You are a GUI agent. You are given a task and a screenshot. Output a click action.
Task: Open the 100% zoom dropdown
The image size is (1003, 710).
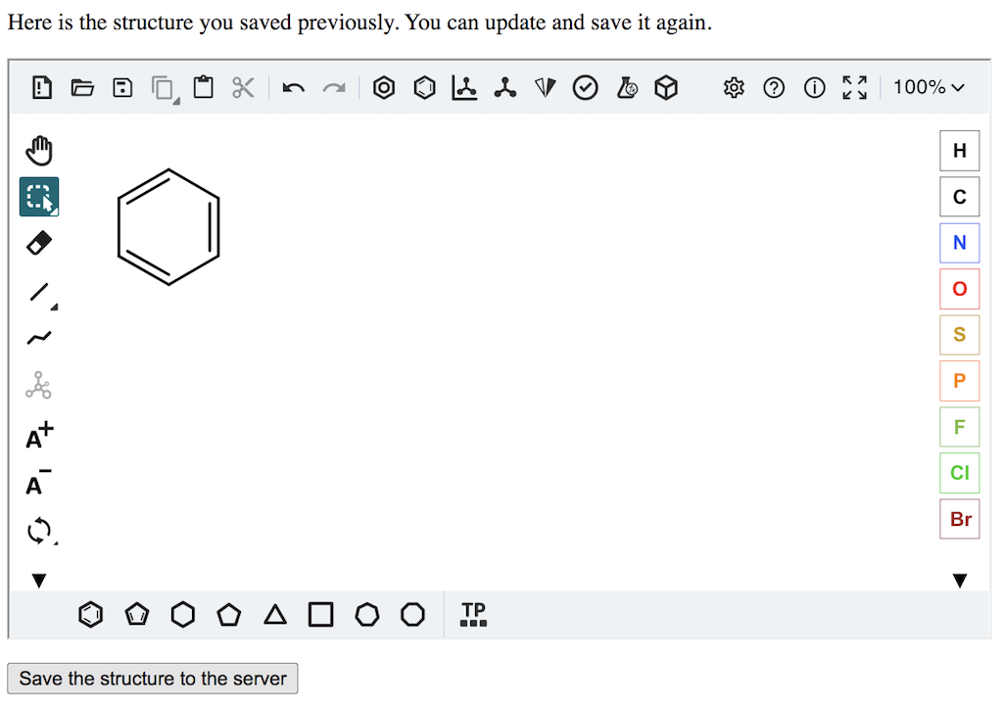pyautogui.click(x=928, y=88)
